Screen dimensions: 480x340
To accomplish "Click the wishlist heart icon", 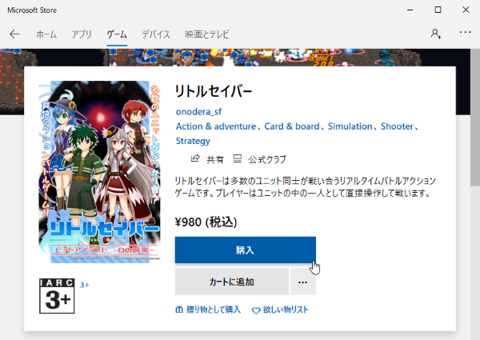I will click(x=256, y=310).
